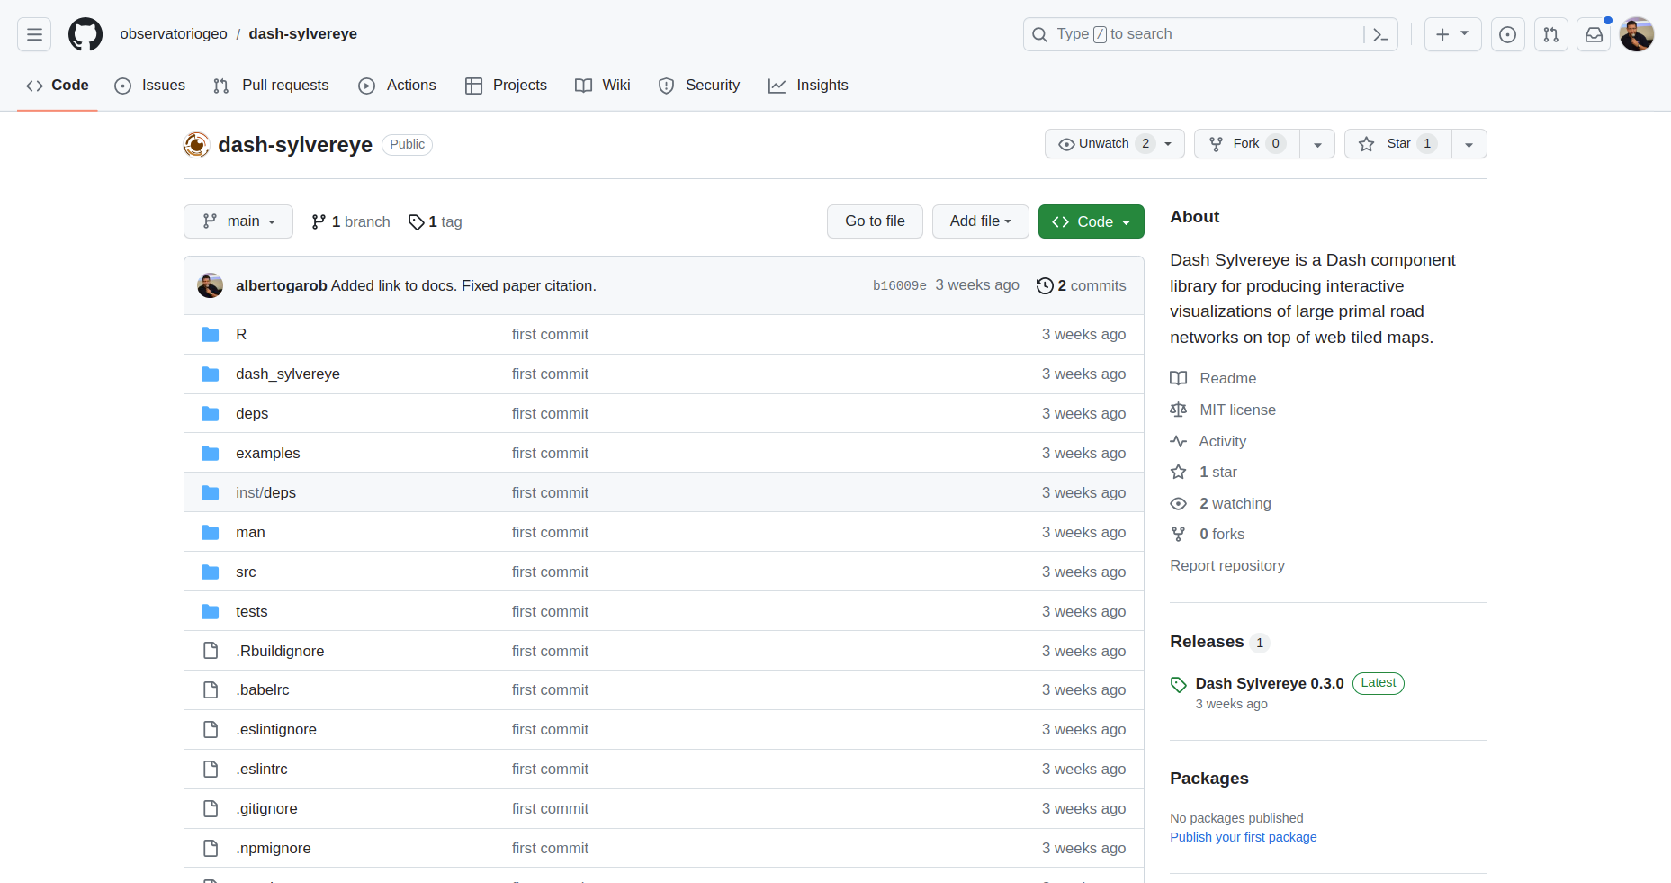This screenshot has width=1671, height=883.
Task: Open the Dash Sylvereye 0.3.0 release
Action: (1269, 684)
